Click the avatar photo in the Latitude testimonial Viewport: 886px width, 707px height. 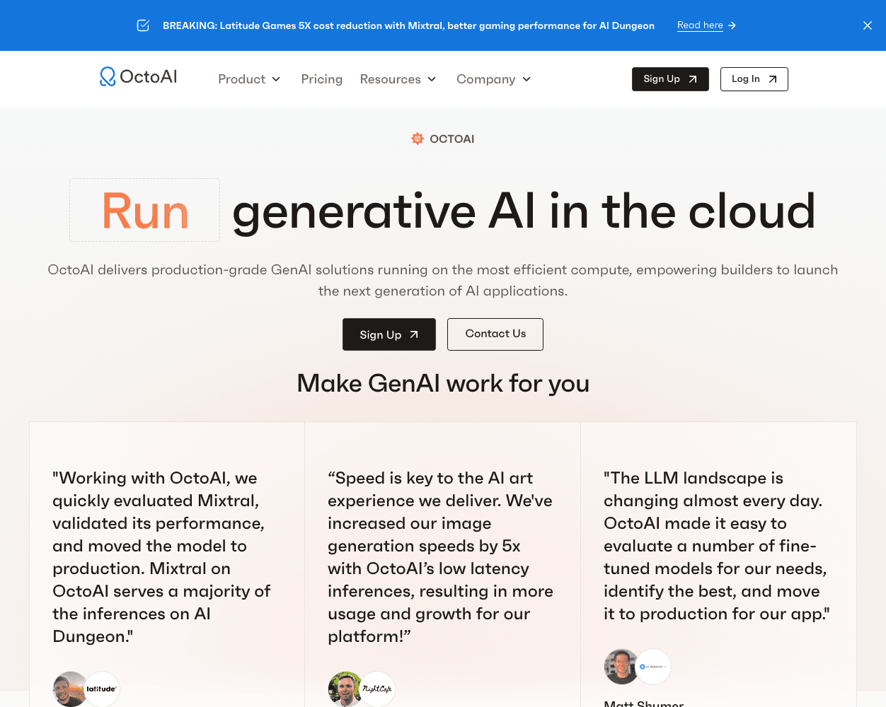[70, 689]
